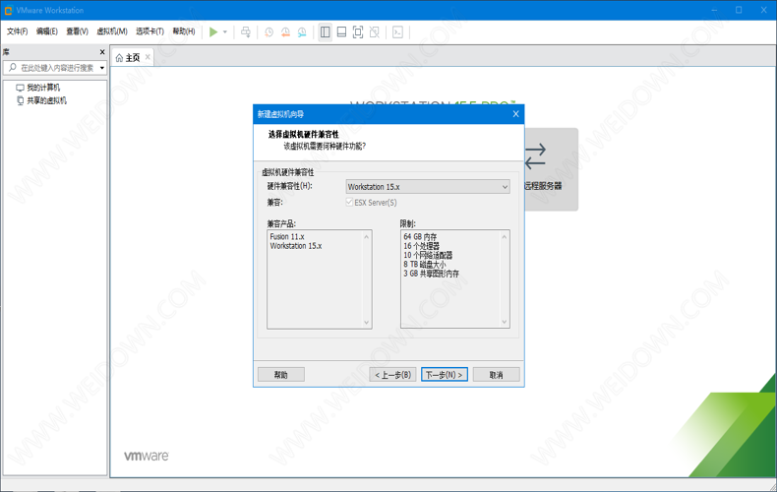Click the VMware Workstation title bar logo

point(8,10)
